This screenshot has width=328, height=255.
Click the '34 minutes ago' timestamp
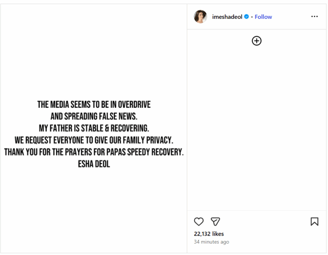click(x=212, y=242)
